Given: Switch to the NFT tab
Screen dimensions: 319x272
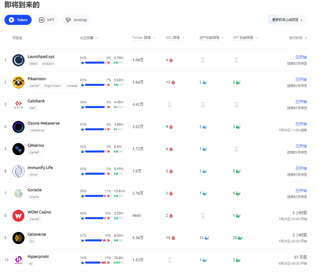Looking at the screenshot, I should pos(46,20).
